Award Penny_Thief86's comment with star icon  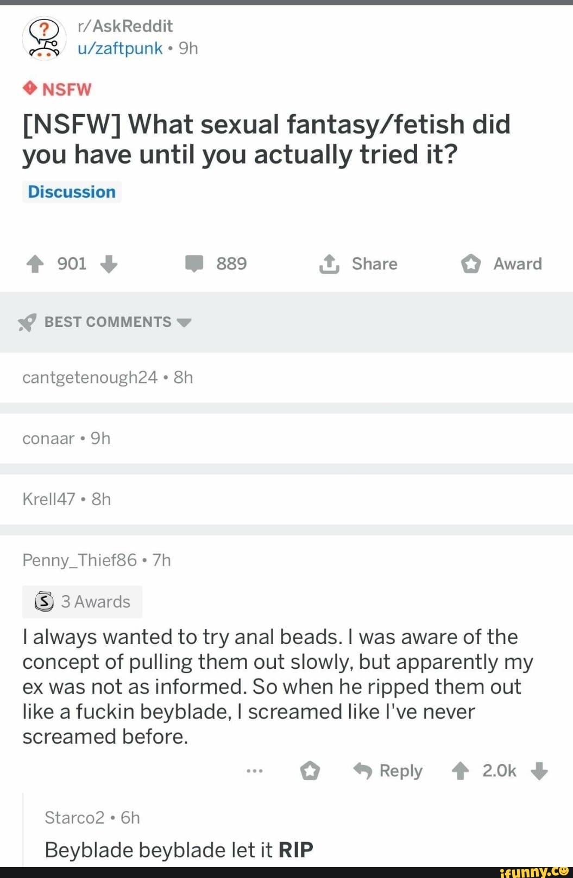310,770
